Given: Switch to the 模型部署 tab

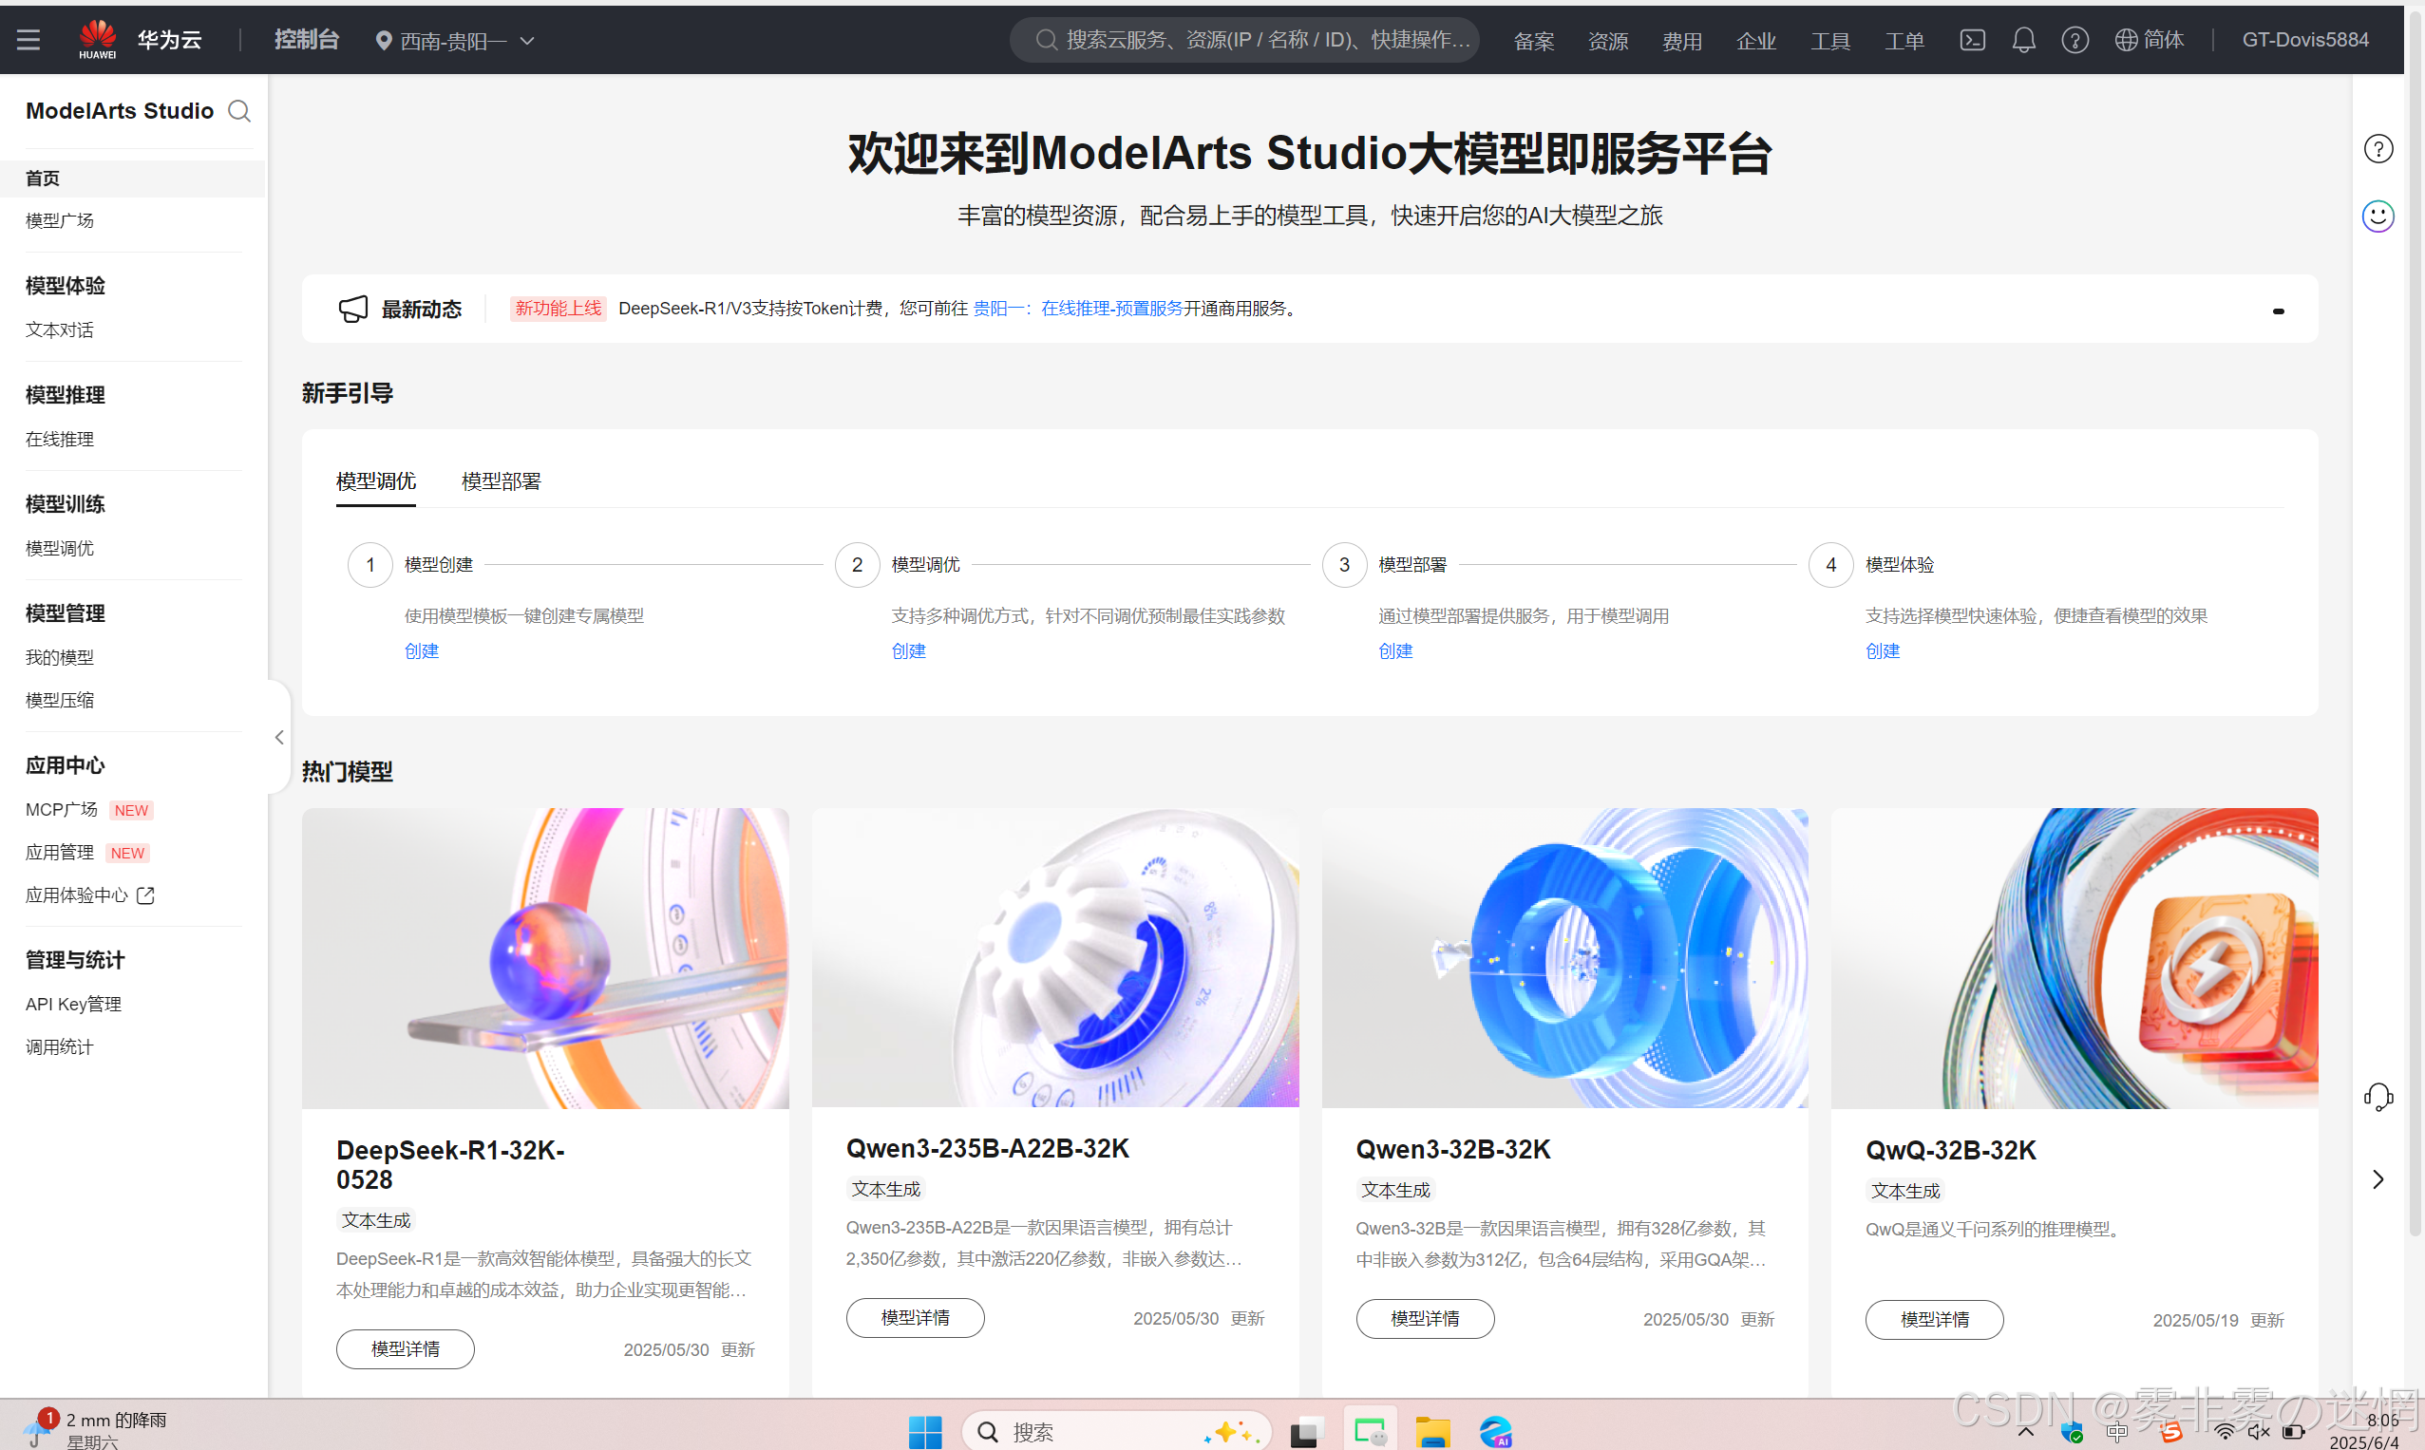Looking at the screenshot, I should point(501,481).
